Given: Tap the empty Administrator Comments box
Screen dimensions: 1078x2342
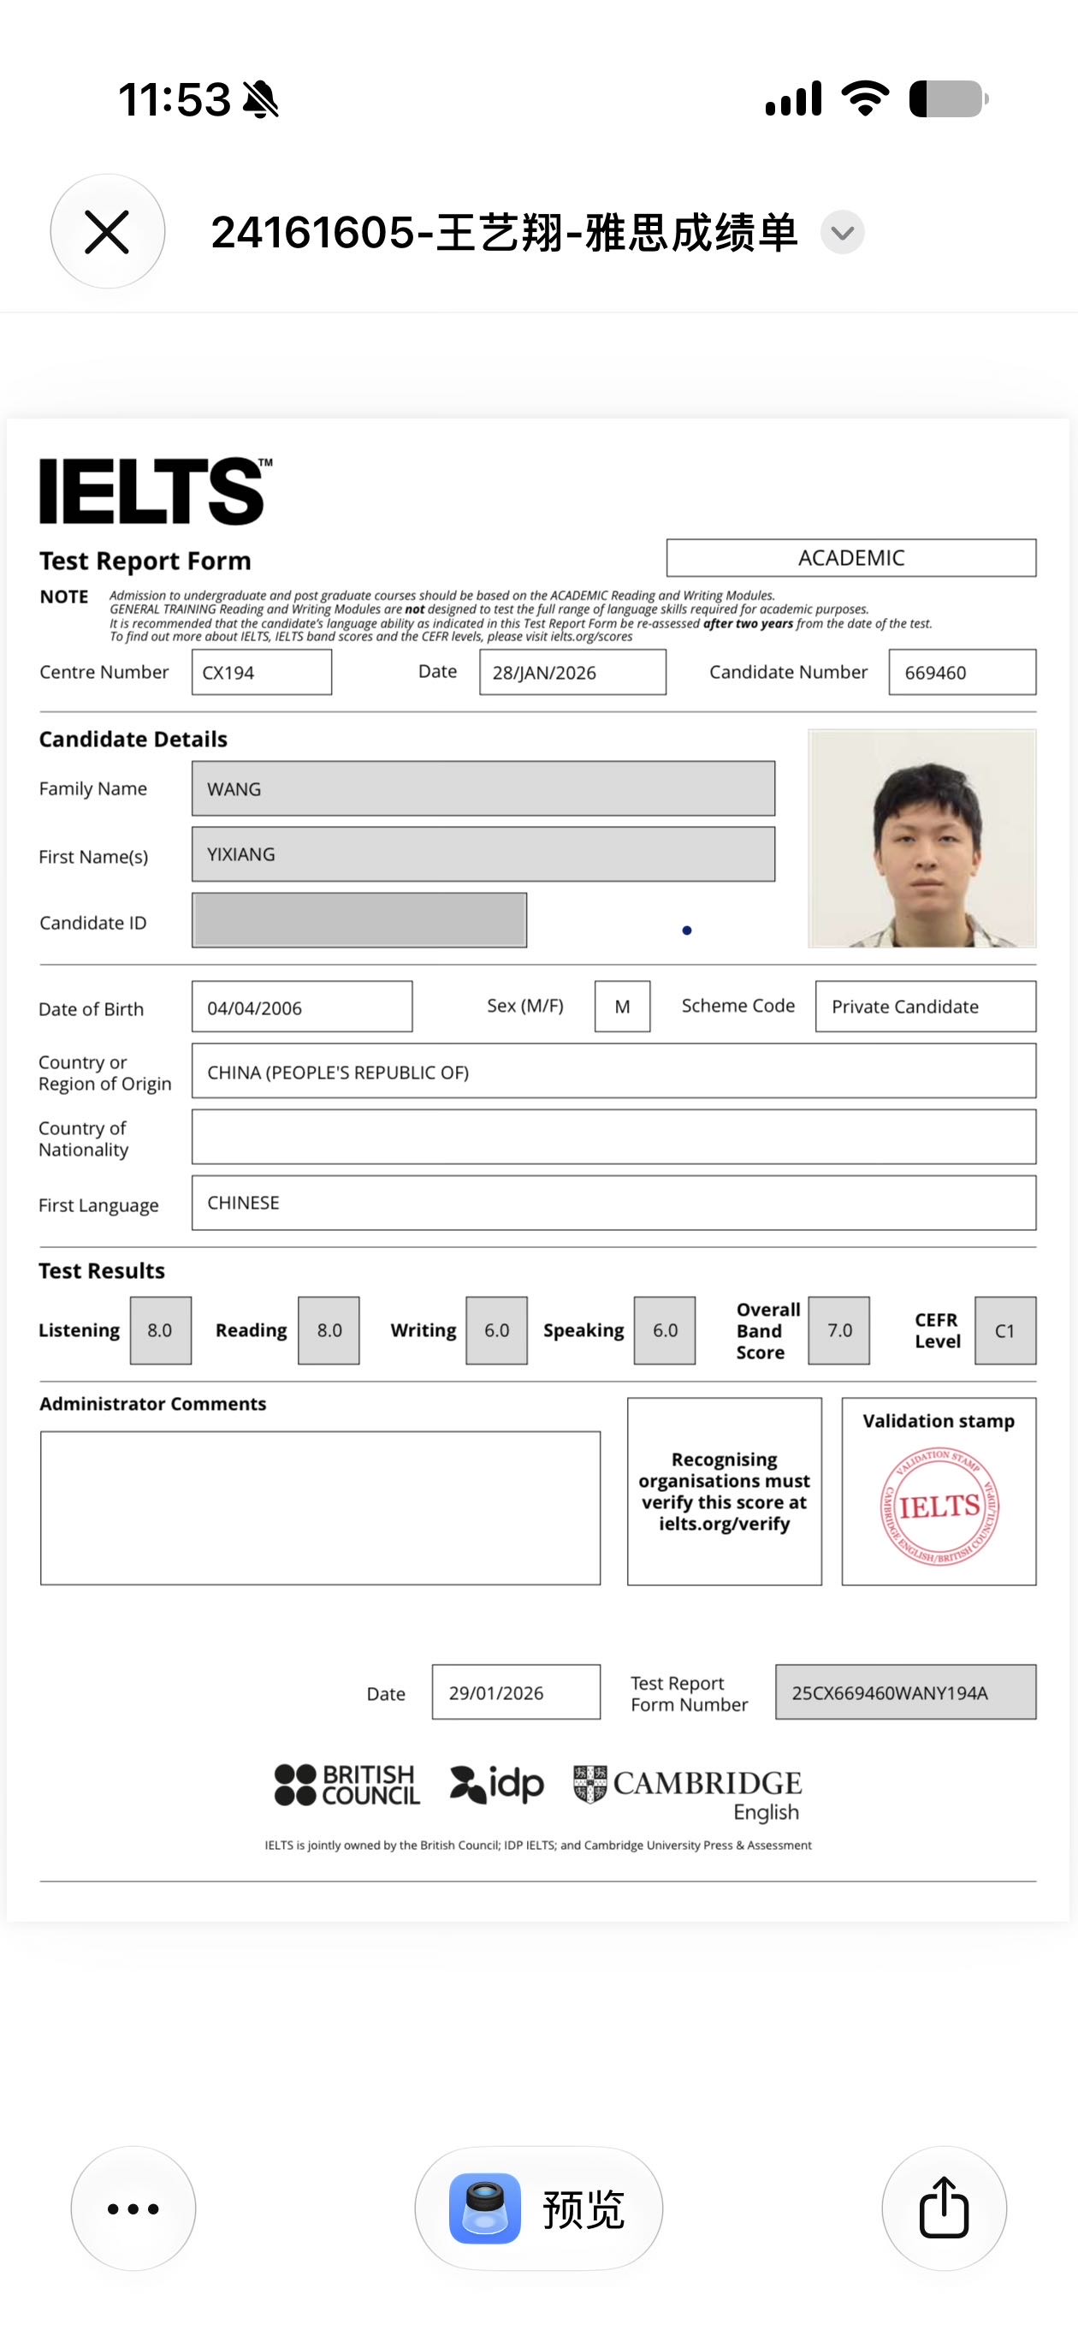Looking at the screenshot, I should tap(320, 1508).
